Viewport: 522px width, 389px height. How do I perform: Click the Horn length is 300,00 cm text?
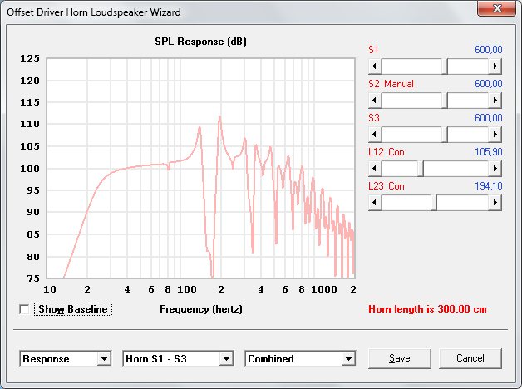(x=427, y=309)
